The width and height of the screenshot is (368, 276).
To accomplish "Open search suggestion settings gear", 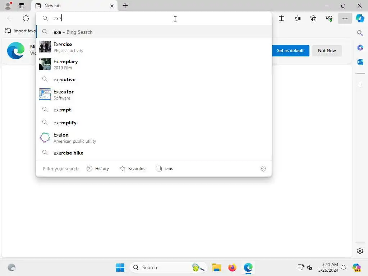I will pyautogui.click(x=263, y=169).
